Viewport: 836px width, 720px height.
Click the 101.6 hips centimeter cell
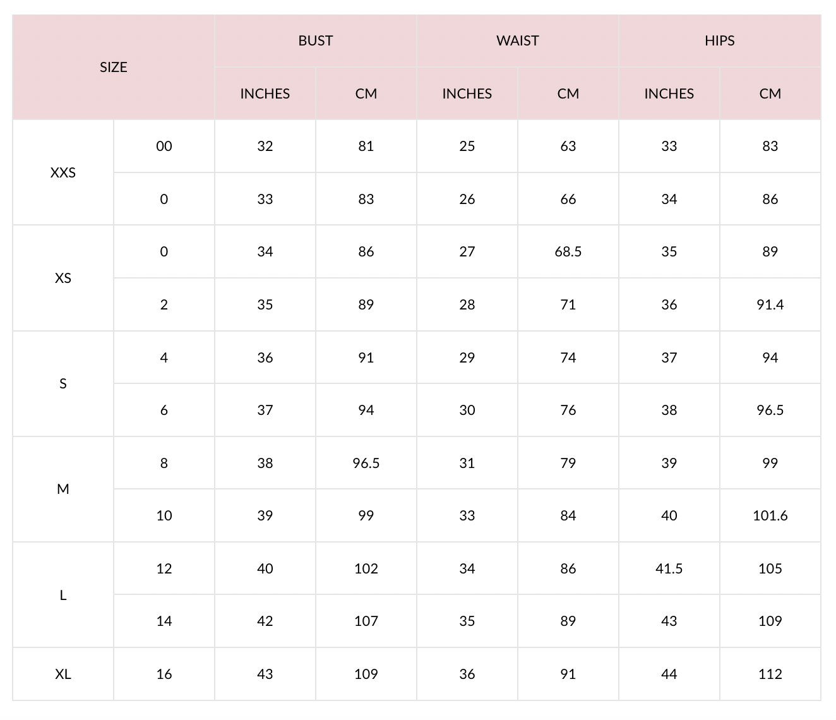770,515
